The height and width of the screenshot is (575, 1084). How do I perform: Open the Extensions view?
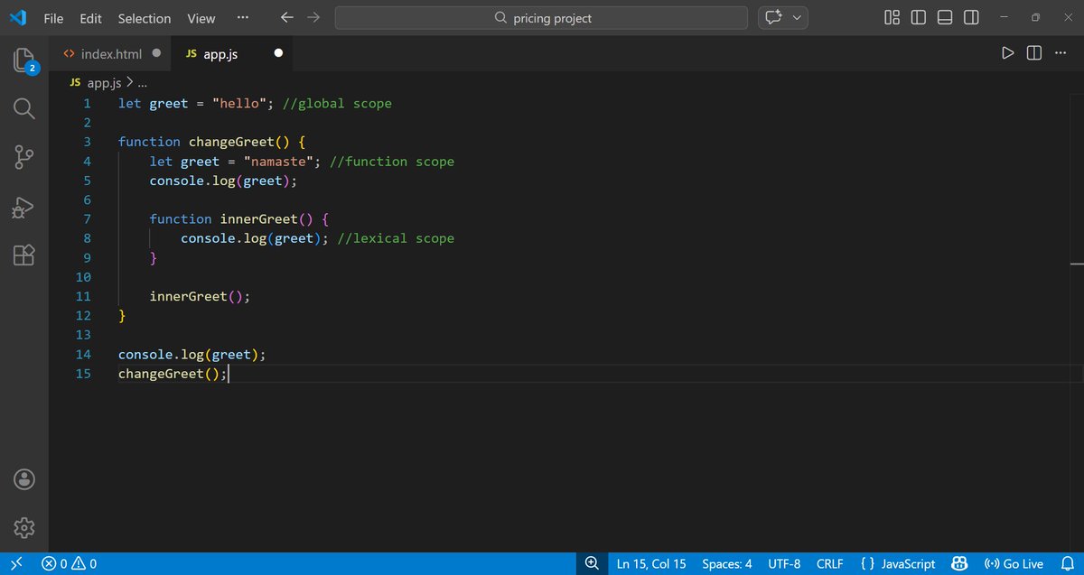point(23,255)
